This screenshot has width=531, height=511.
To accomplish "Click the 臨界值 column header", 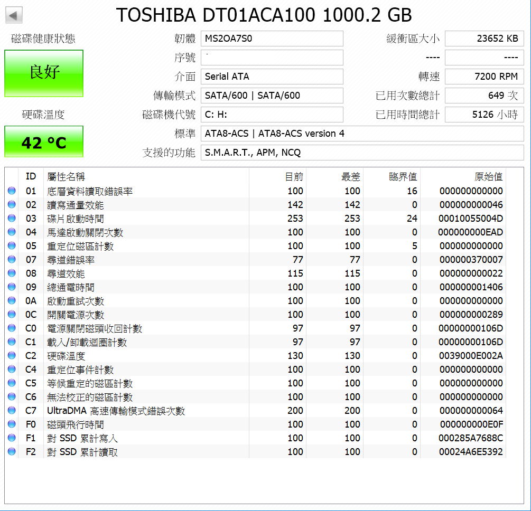I will (392, 176).
